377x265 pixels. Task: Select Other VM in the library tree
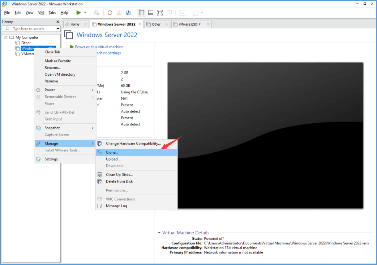tap(26, 43)
